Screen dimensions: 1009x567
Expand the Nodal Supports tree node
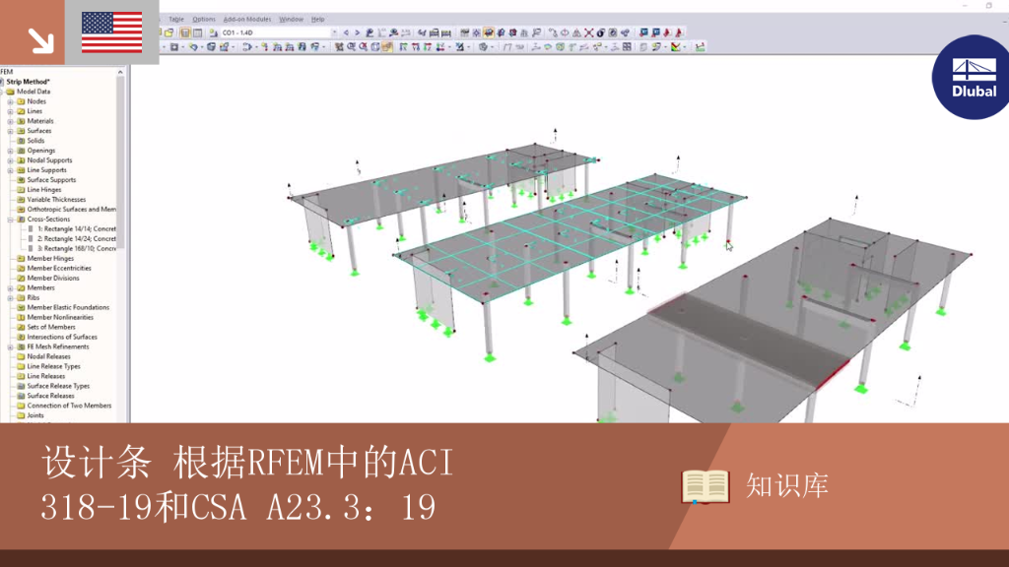pyautogui.click(x=10, y=160)
